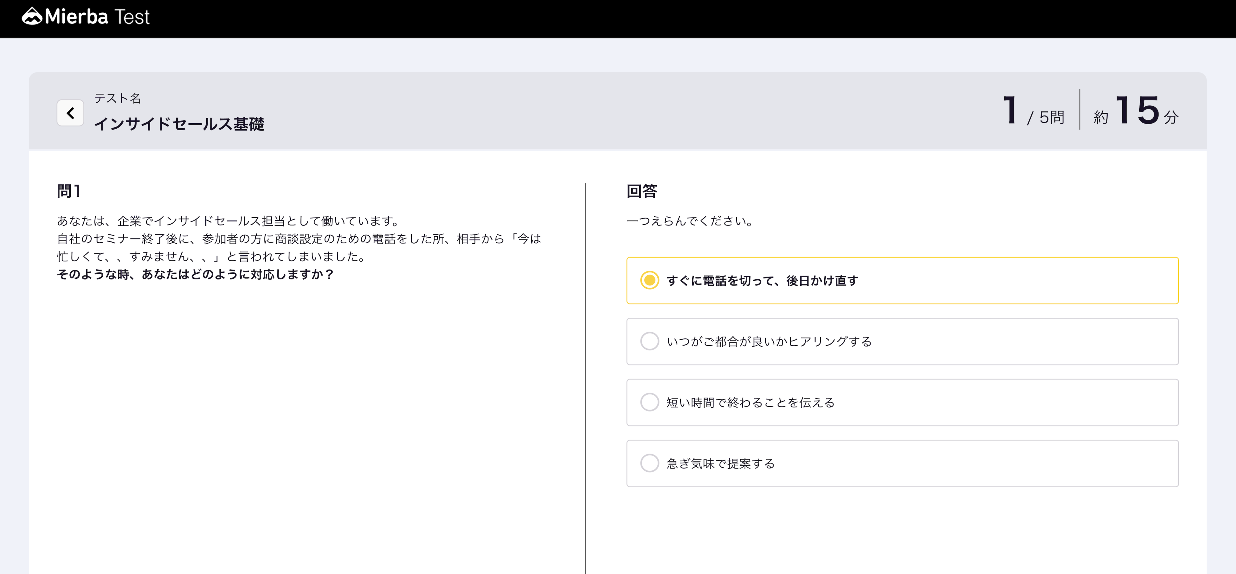The width and height of the screenshot is (1236, 574).
Task: Select radio for 急ぎ気味で提案する
Action: point(649,463)
